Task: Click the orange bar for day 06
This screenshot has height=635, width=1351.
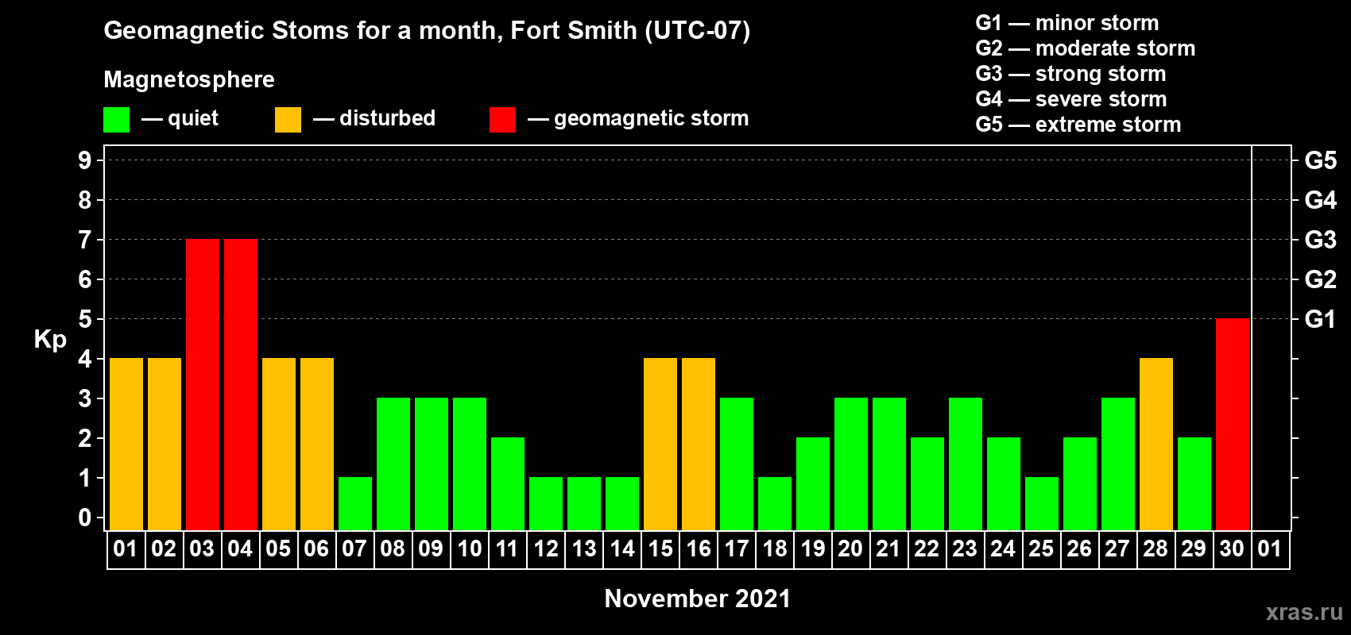Action: pos(317,444)
